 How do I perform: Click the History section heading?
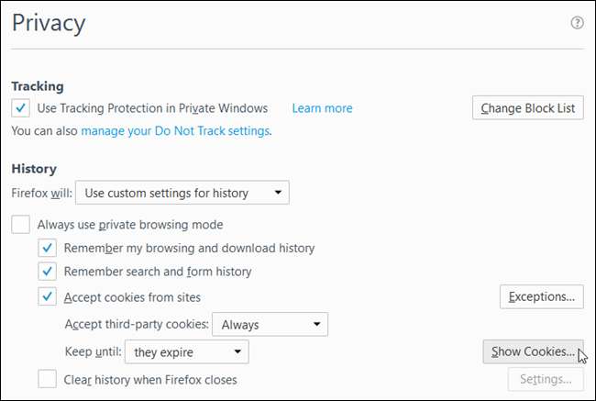[34, 169]
